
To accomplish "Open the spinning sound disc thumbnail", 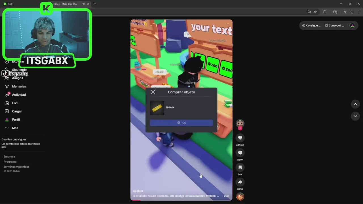I will click(x=240, y=196).
